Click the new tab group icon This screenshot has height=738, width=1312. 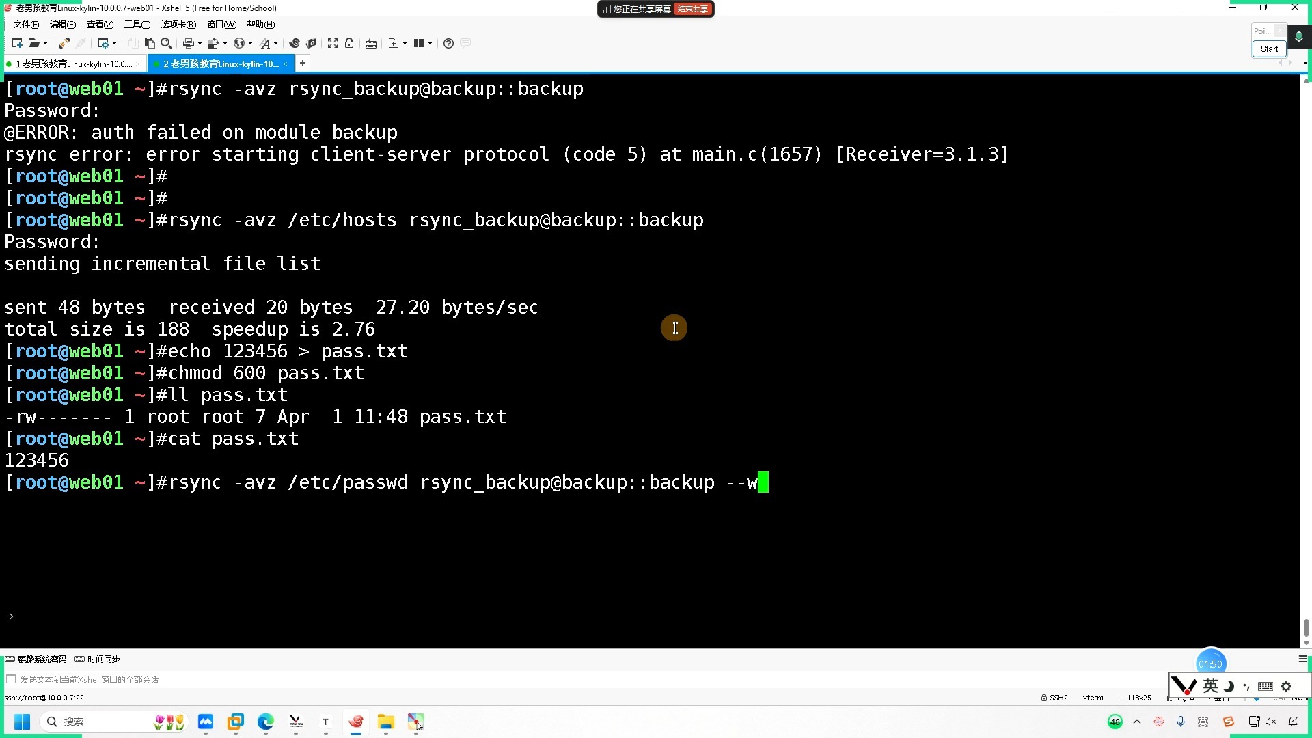pos(394,43)
